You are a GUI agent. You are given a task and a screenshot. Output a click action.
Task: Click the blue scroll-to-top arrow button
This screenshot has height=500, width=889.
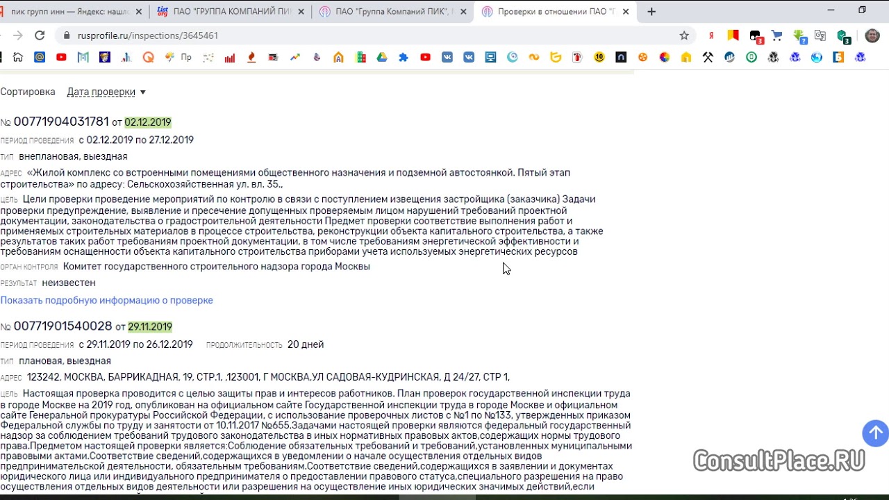(x=875, y=433)
